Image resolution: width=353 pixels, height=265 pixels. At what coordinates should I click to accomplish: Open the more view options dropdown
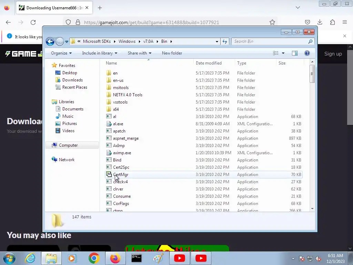pyautogui.click(x=283, y=53)
